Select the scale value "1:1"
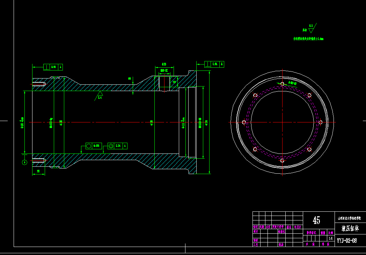366x255 pixels. point(330,238)
